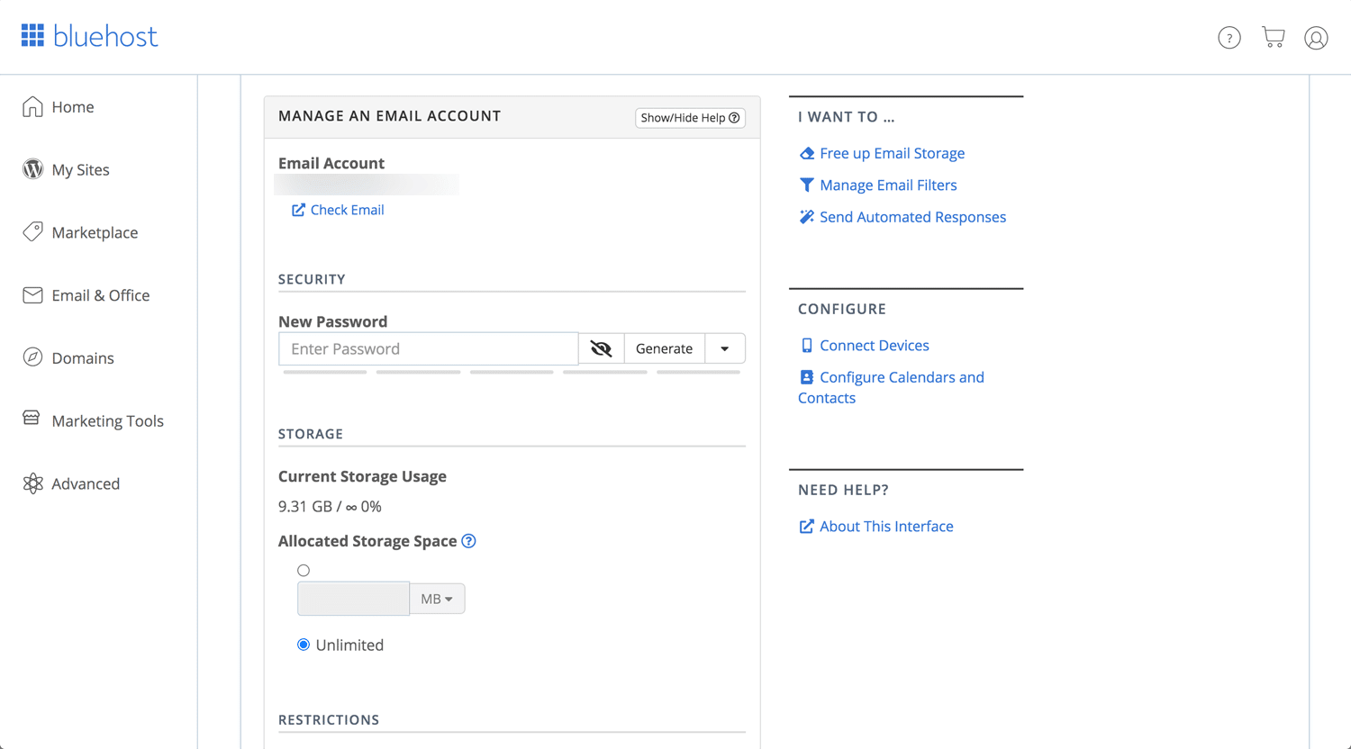
Task: Click the atom icon beside Advanced
Action: click(32, 483)
